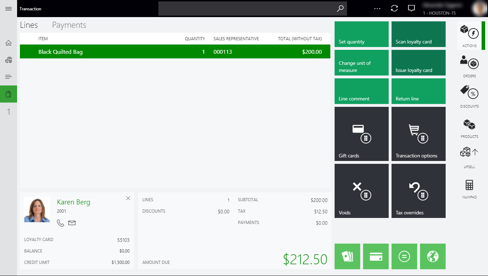The width and height of the screenshot is (488, 276).
Task: Open the hamburger navigation menu
Action: pyautogui.click(x=9, y=9)
